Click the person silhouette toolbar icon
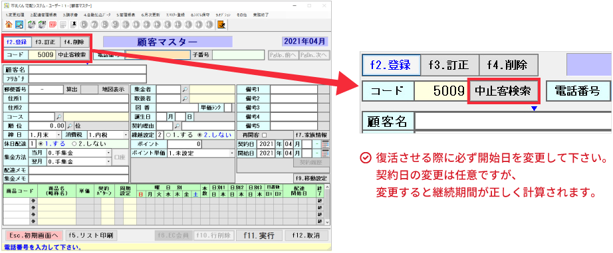The height and width of the screenshot is (253, 613). coord(73,25)
